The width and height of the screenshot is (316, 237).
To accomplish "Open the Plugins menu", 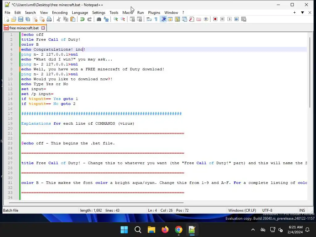I will coord(154,12).
